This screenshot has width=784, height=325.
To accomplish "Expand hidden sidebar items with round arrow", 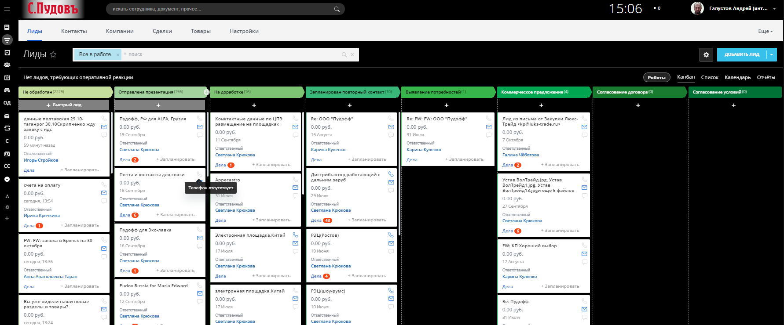I will (x=7, y=179).
